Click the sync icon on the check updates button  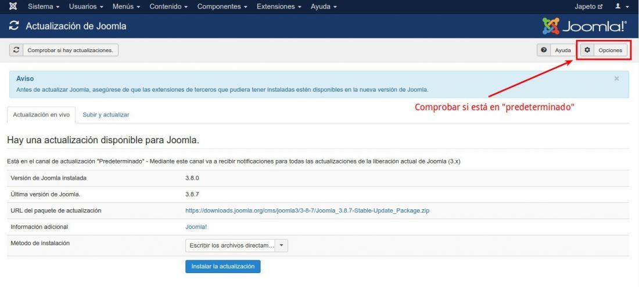tap(16, 50)
